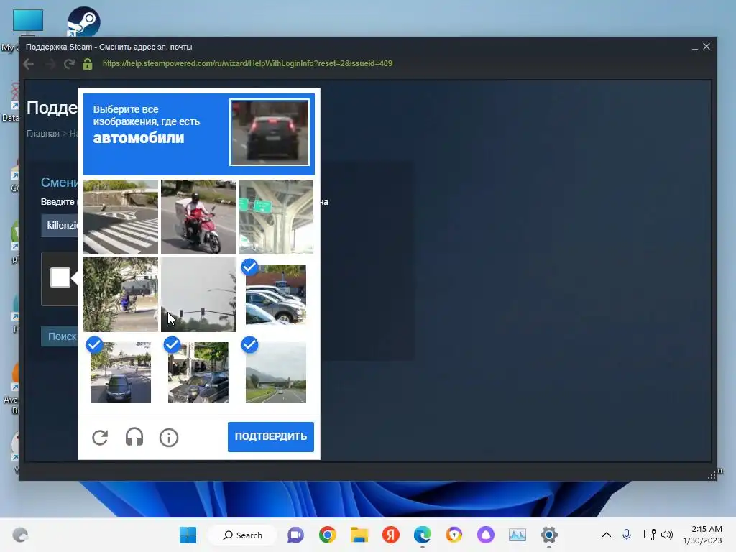Image resolution: width=736 pixels, height=552 pixels.
Task: Open the captcha info help icon
Action: tap(168, 438)
